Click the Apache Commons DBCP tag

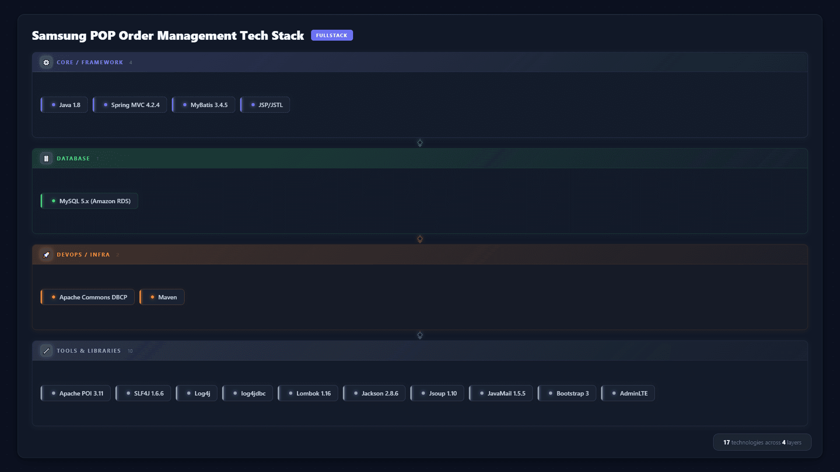coord(88,297)
